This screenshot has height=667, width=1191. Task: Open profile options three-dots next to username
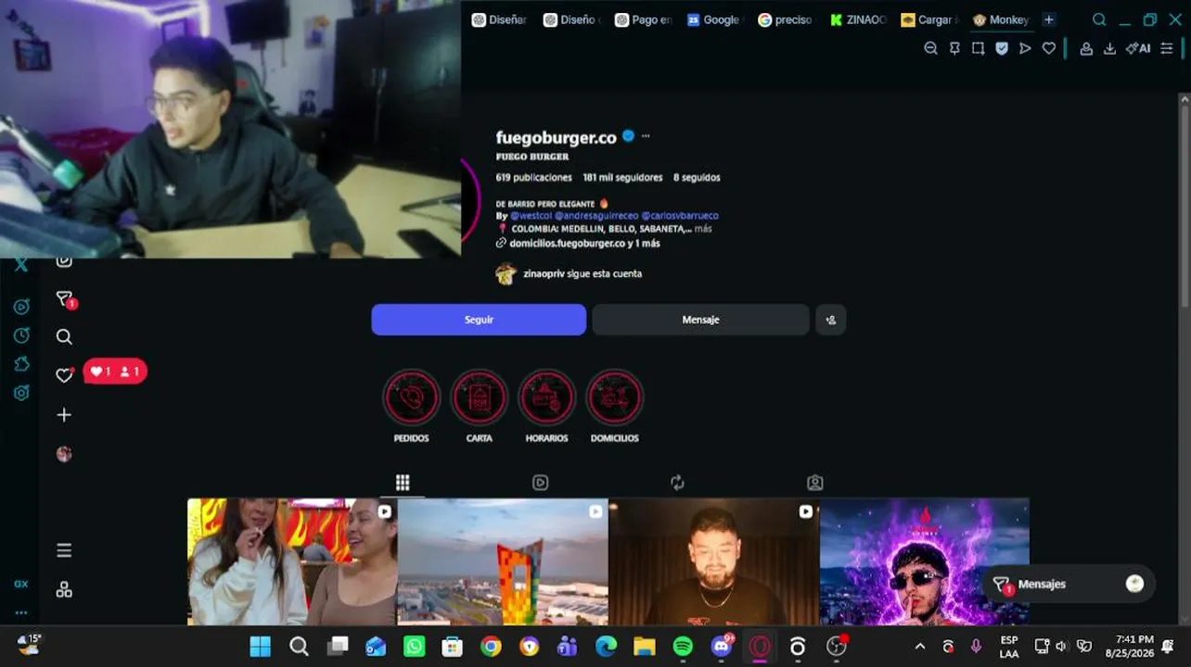click(x=646, y=136)
